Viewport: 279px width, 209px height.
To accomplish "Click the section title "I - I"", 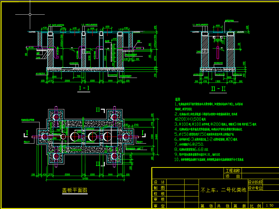I will pos(84,88).
